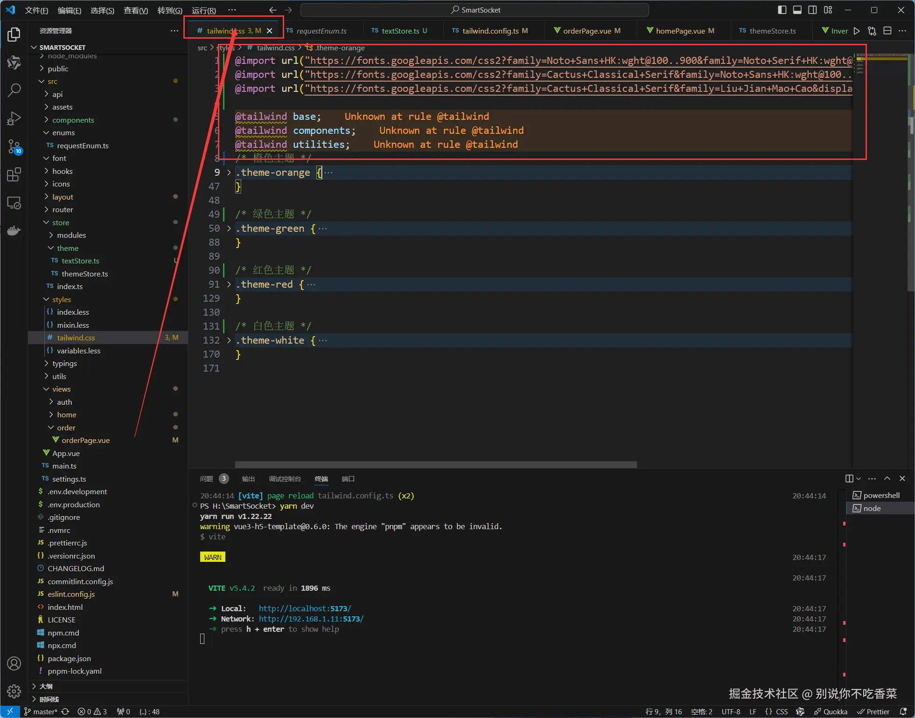Viewport: 915px width, 718px height.
Task: Open the localhost:5173 link in terminal
Action: point(305,608)
